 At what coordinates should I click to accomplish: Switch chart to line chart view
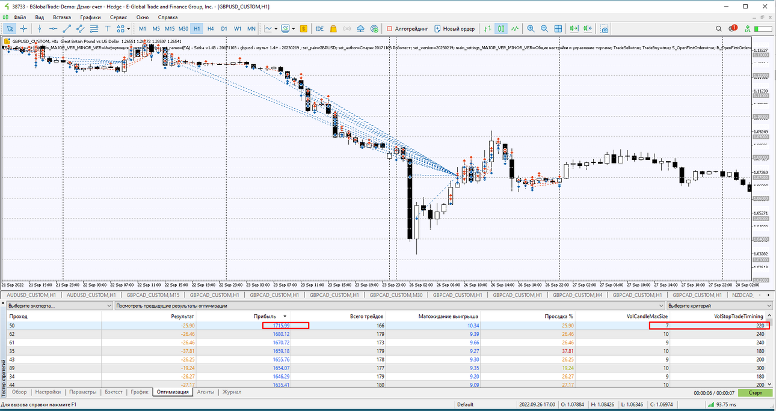click(515, 28)
